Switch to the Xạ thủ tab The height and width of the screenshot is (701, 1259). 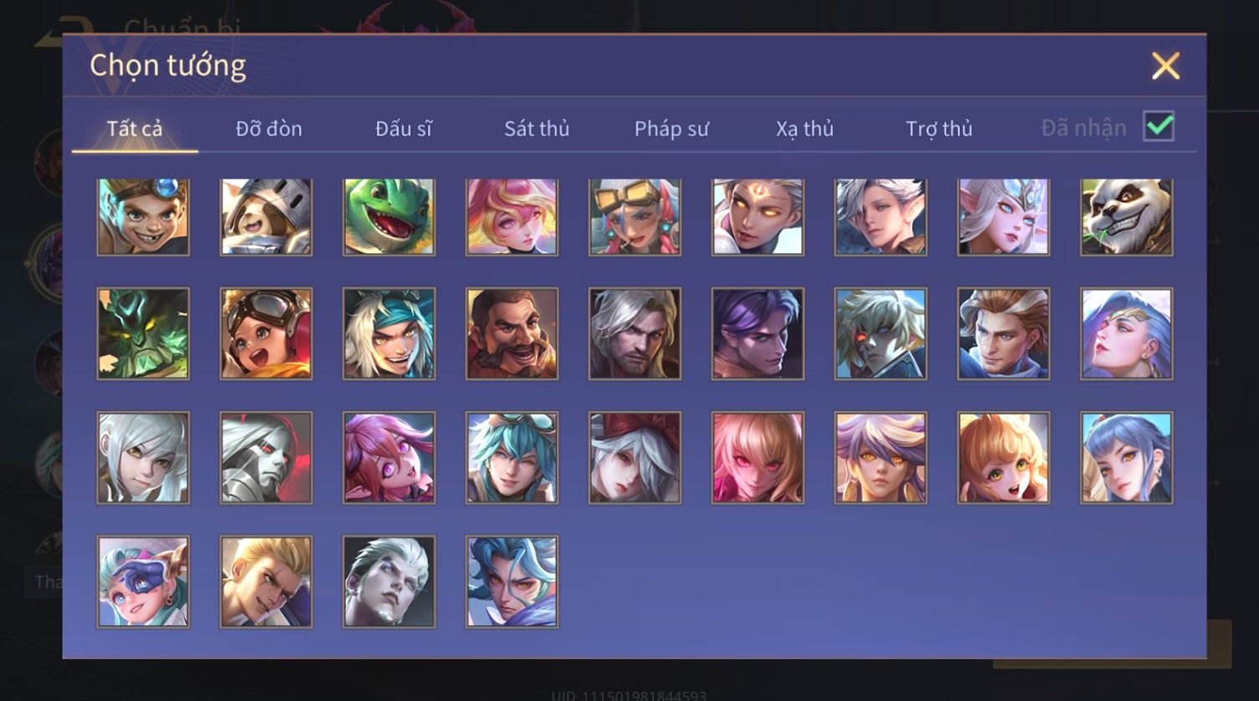pos(805,129)
